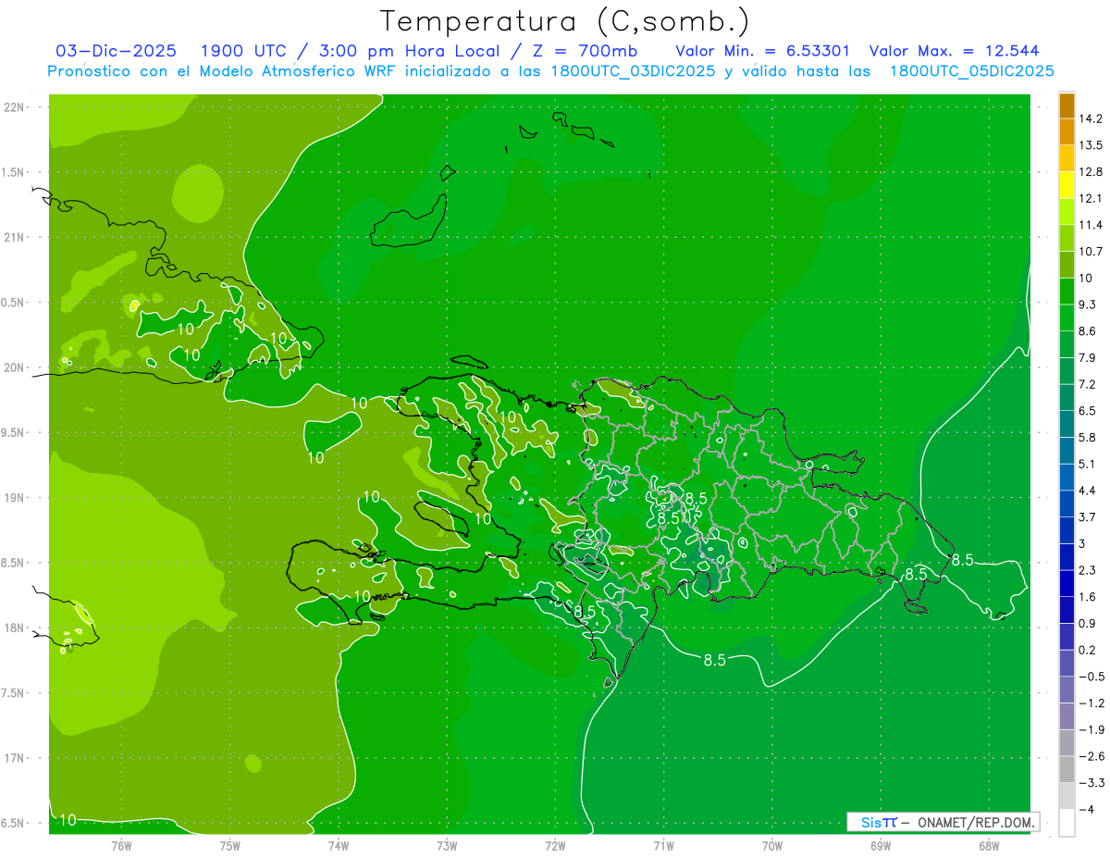Viewport: 1110px width, 858px height.
Task: Click the -0.5 legend value
Action: [1091, 677]
